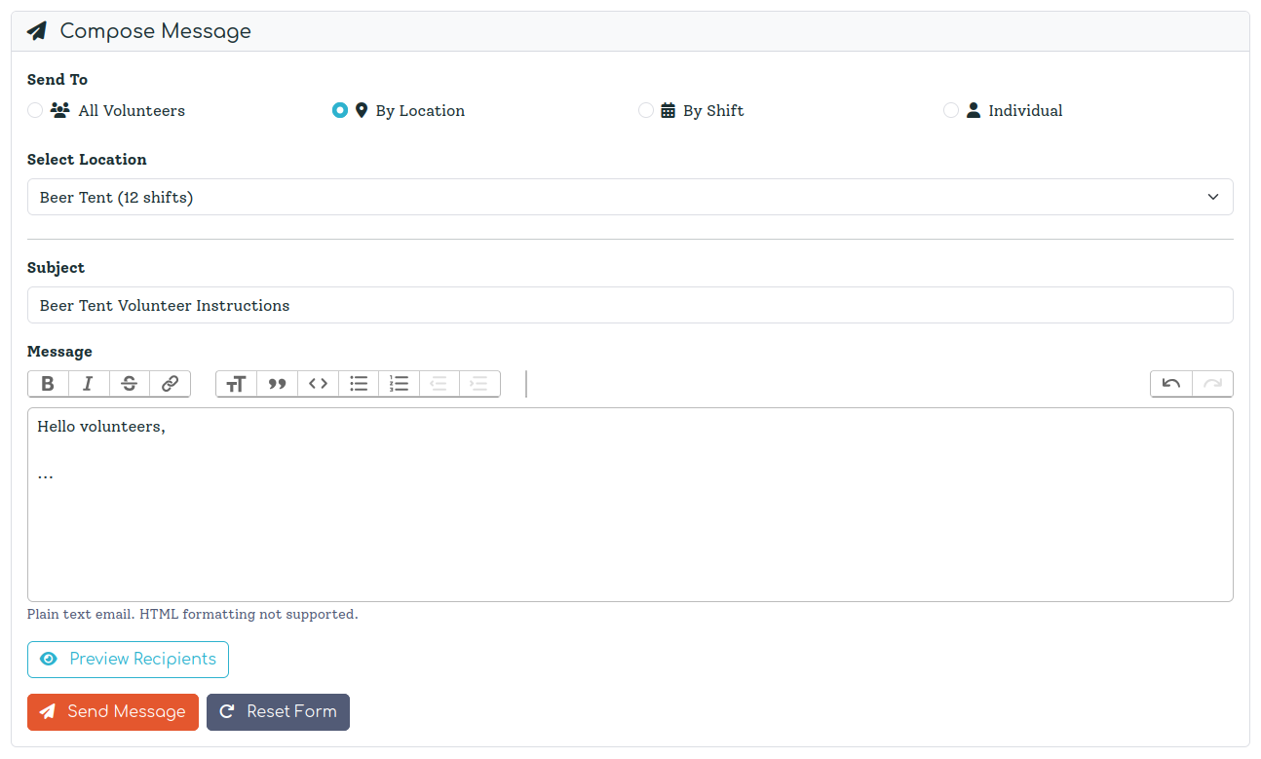Undo the last edit in the message editor

1170,383
